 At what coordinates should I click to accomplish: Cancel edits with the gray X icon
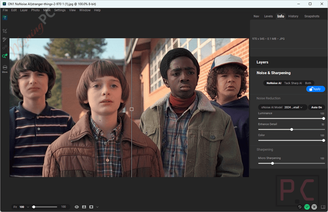point(314,207)
